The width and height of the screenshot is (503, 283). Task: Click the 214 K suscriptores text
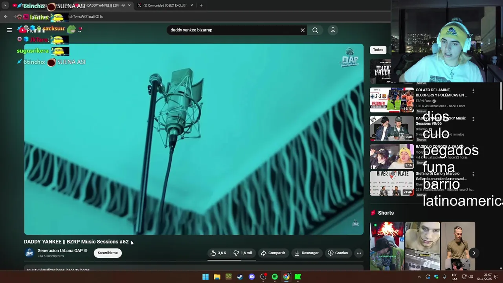point(51,256)
